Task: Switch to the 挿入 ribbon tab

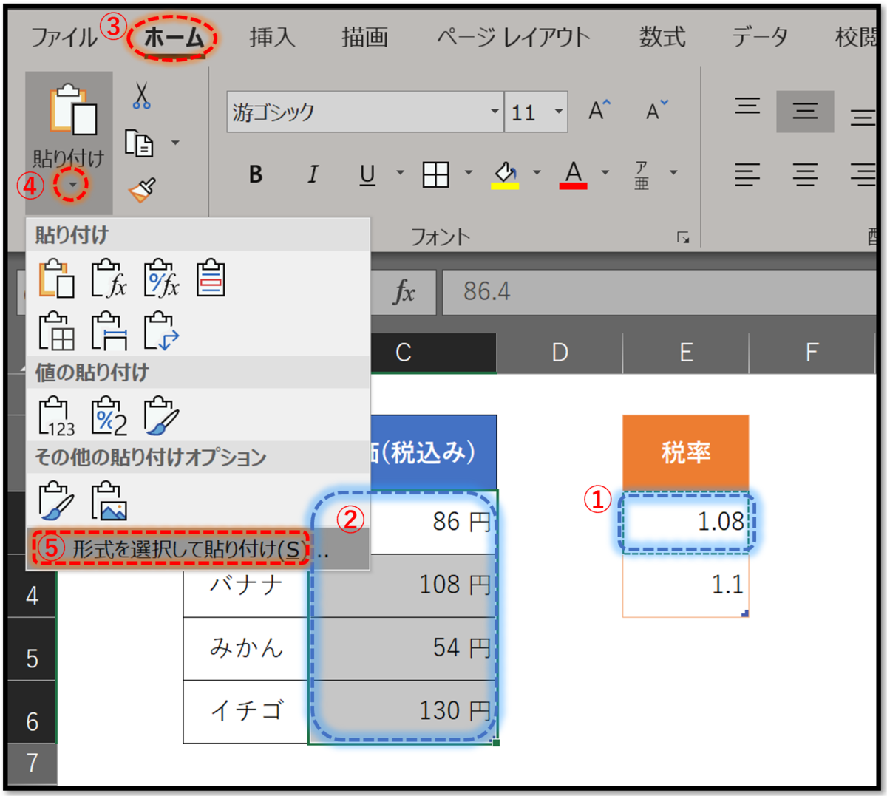Action: pos(273,38)
